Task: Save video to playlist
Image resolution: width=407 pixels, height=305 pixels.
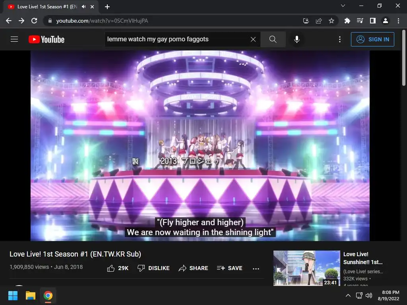Action: pyautogui.click(x=229, y=268)
